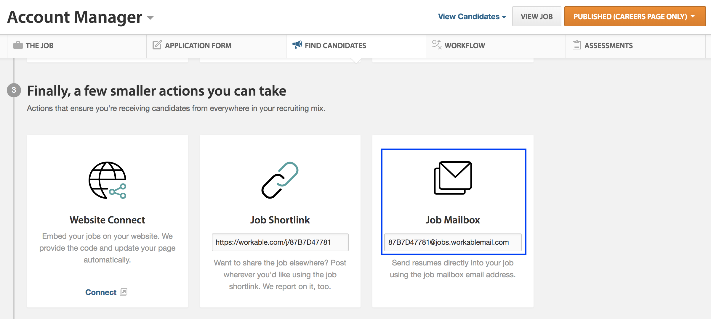Expand the View Candidates menu
The width and height of the screenshot is (711, 319).
(472, 17)
